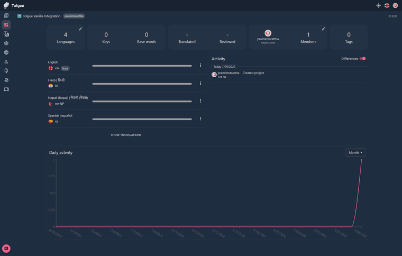Open the pink chat support bubble
This screenshot has width=402, height=256.
coord(6,249)
